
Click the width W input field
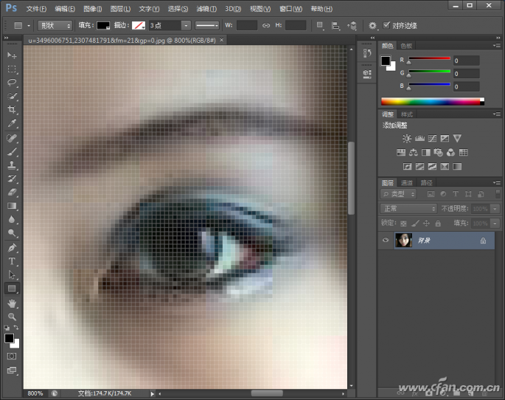[247, 26]
